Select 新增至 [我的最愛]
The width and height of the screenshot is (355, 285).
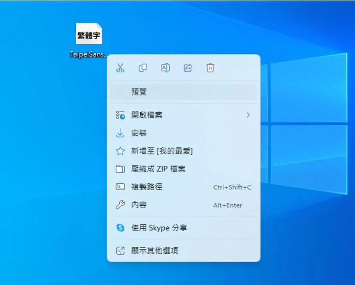coord(183,151)
